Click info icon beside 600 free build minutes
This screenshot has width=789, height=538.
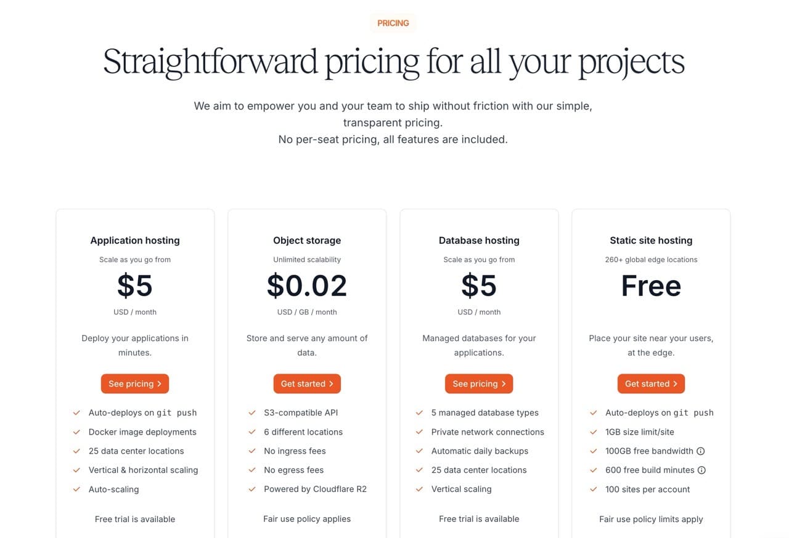701,470
